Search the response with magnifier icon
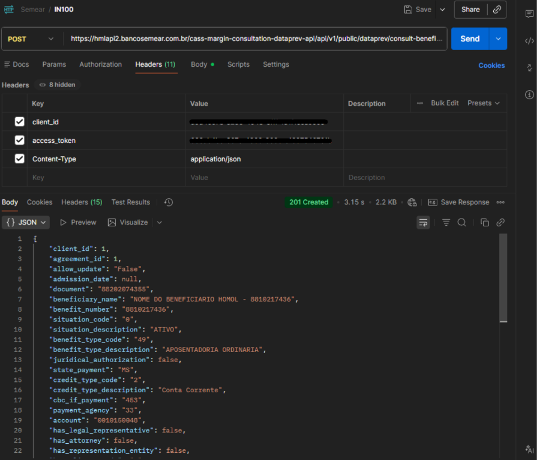537x460 pixels. pyautogui.click(x=461, y=222)
